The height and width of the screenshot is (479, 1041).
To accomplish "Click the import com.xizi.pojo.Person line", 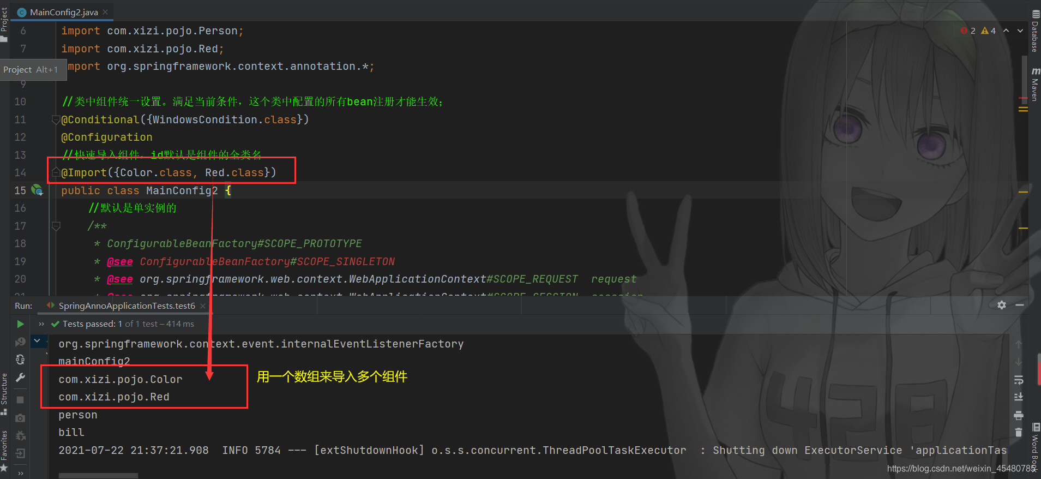I will 152,31.
